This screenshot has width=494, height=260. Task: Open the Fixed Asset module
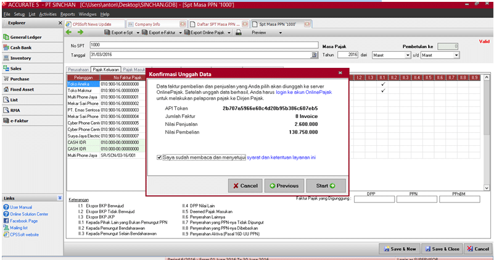tap(22, 90)
